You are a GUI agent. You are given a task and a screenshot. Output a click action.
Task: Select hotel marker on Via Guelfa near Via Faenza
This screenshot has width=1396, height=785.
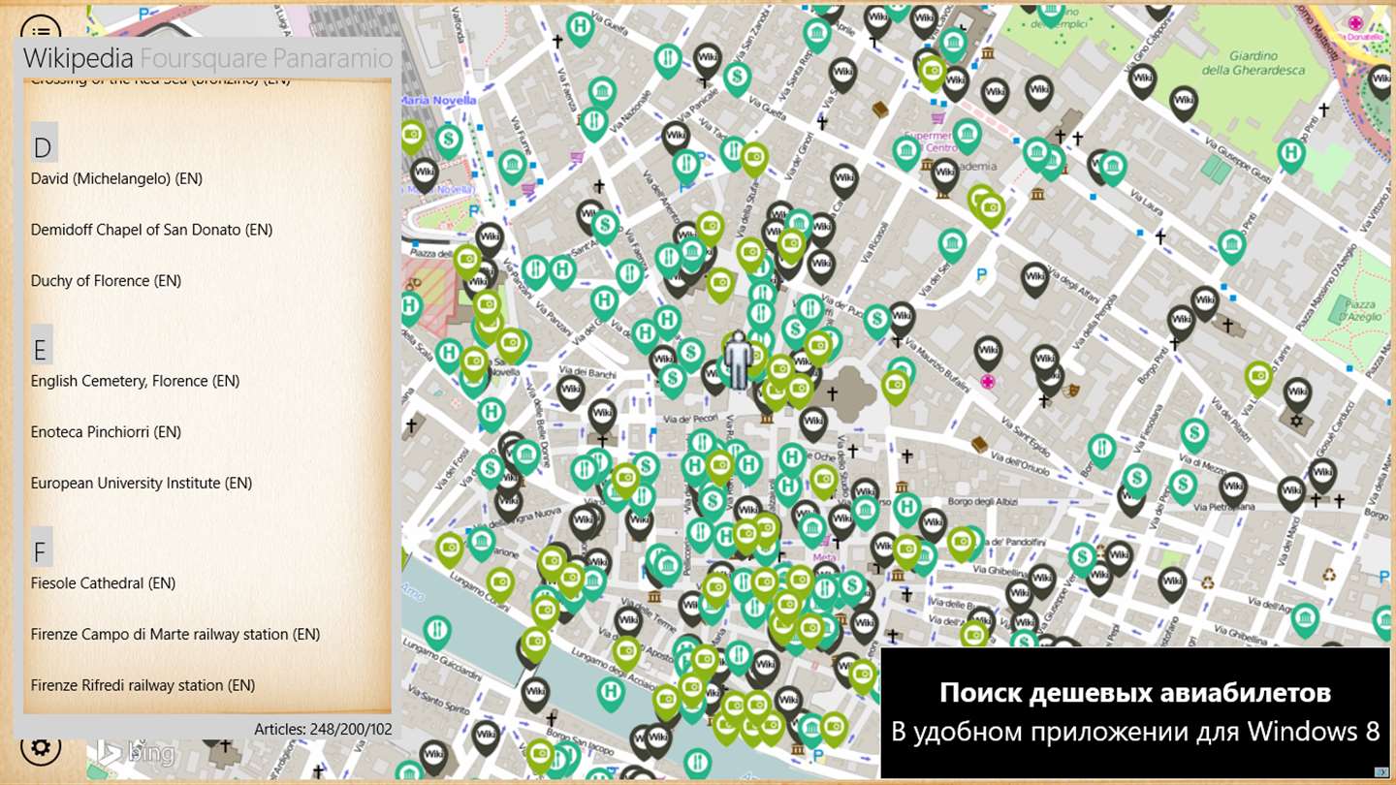[580, 28]
